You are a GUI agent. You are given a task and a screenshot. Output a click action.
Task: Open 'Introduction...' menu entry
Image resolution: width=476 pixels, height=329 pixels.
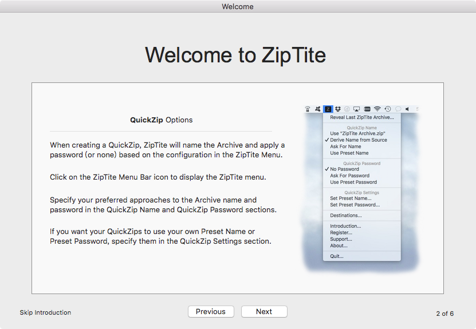coord(362,226)
